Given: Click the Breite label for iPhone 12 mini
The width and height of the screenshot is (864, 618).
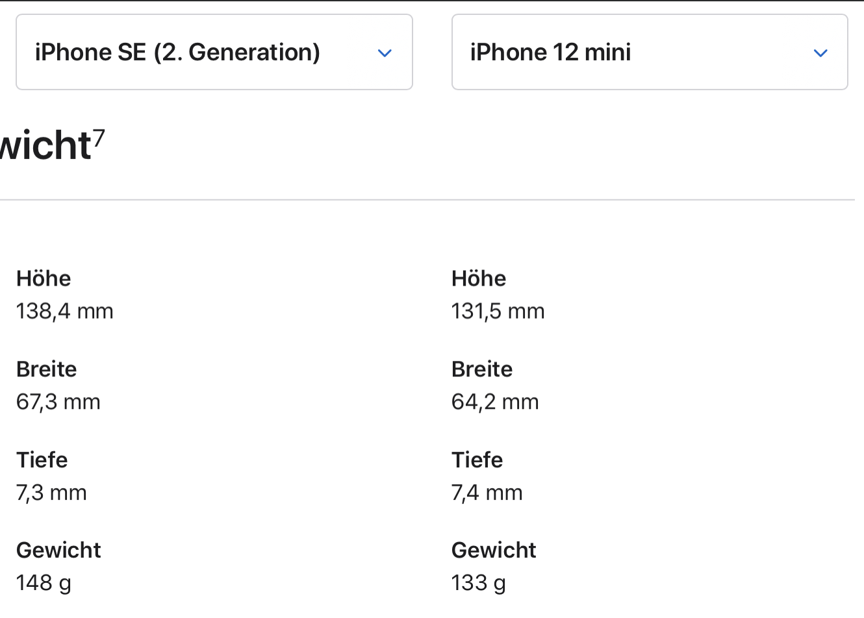Looking at the screenshot, I should 482,369.
